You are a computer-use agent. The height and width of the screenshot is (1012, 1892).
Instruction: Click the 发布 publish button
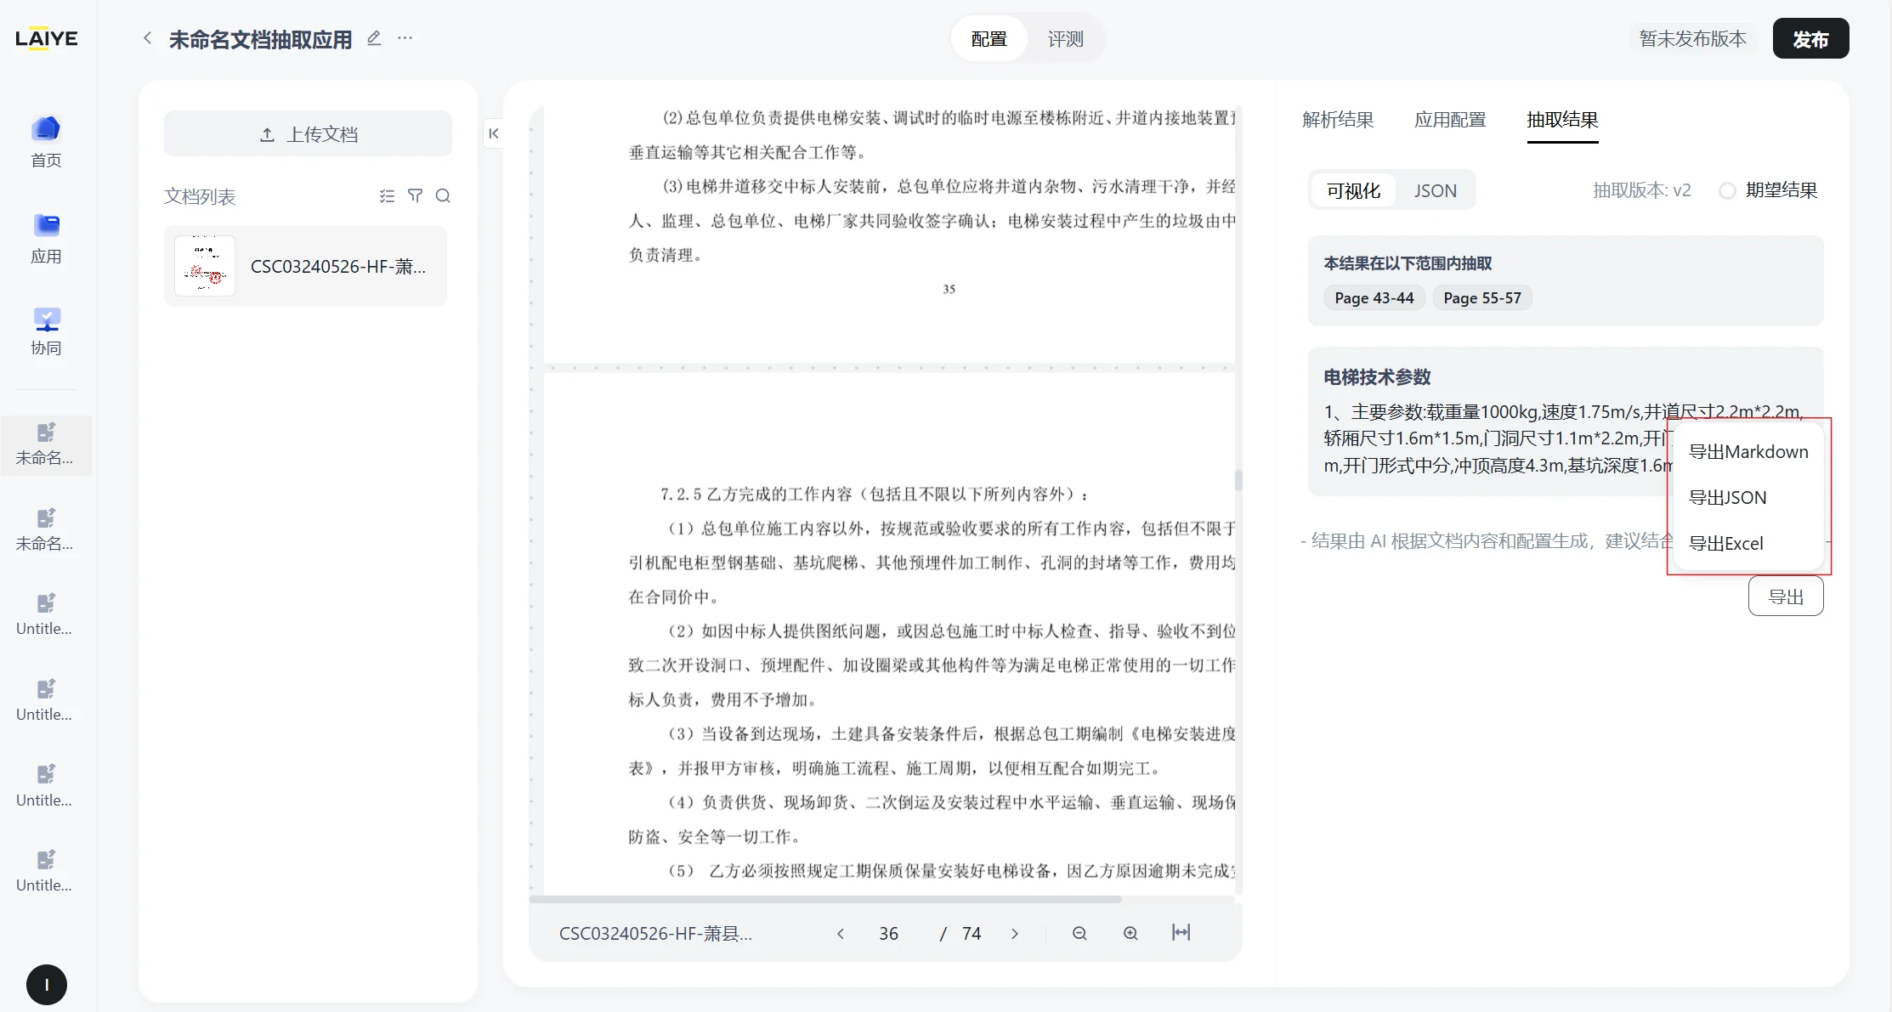[1810, 39]
